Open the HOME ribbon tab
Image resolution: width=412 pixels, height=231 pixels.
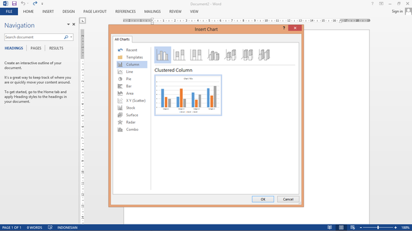pyautogui.click(x=28, y=12)
